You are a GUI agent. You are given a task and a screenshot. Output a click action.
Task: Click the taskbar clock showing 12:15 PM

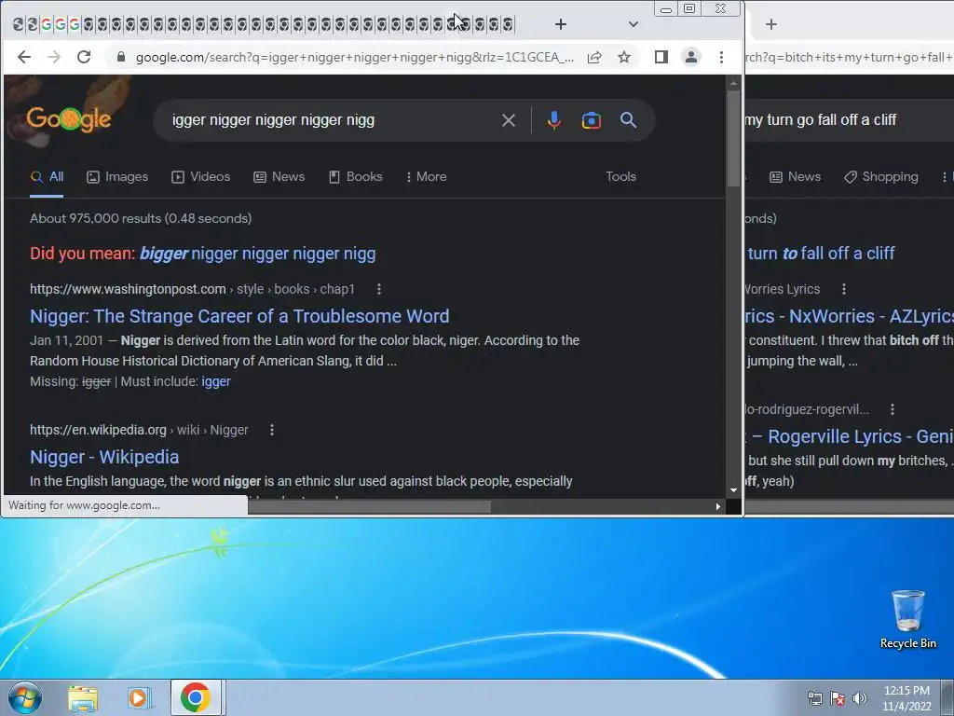coord(906,698)
